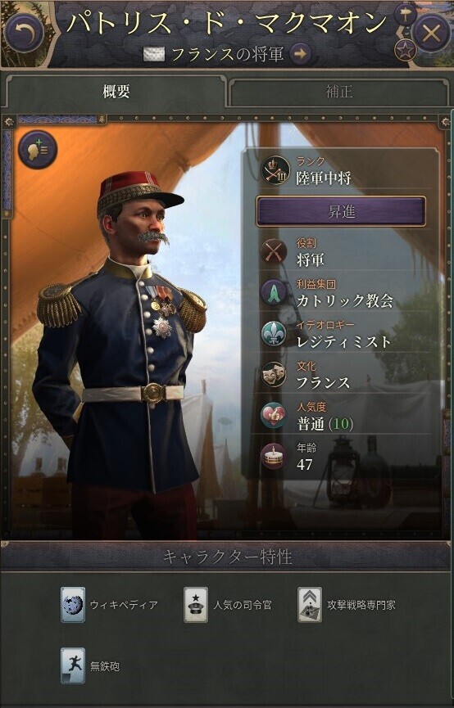Image resolution: width=454 pixels, height=708 pixels.
Task: Click the crossed rifles role icon
Action: click(x=274, y=251)
